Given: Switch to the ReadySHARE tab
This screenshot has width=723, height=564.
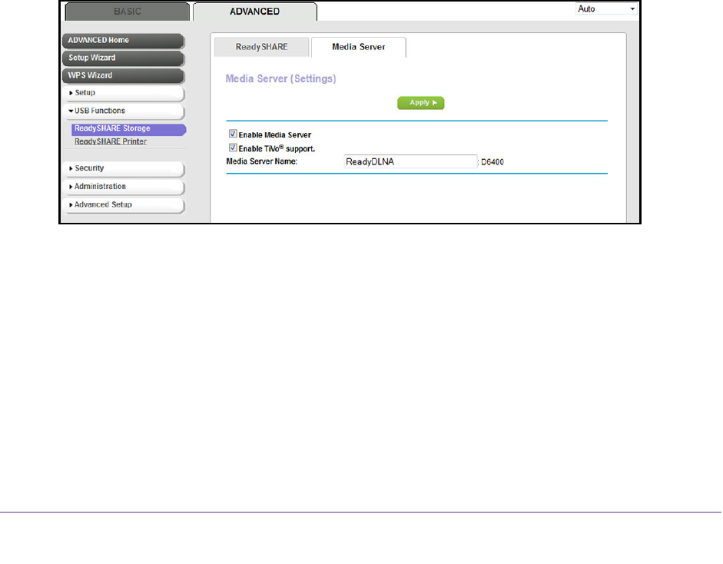Looking at the screenshot, I should 261,47.
